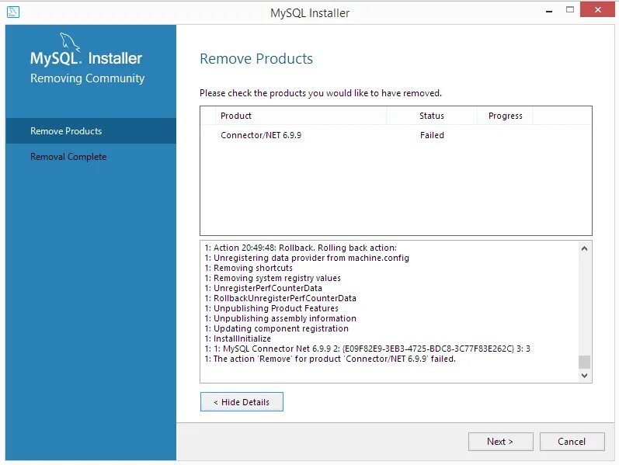619x465 pixels.
Task: Click the 'MySQL Connector Net 6.9.9' GUID log line
Action: point(367,349)
